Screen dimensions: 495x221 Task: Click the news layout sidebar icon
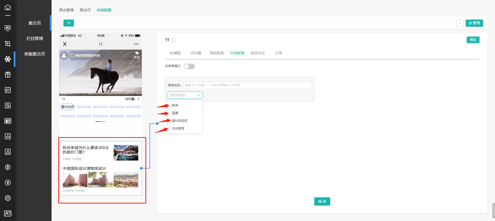coord(8,121)
